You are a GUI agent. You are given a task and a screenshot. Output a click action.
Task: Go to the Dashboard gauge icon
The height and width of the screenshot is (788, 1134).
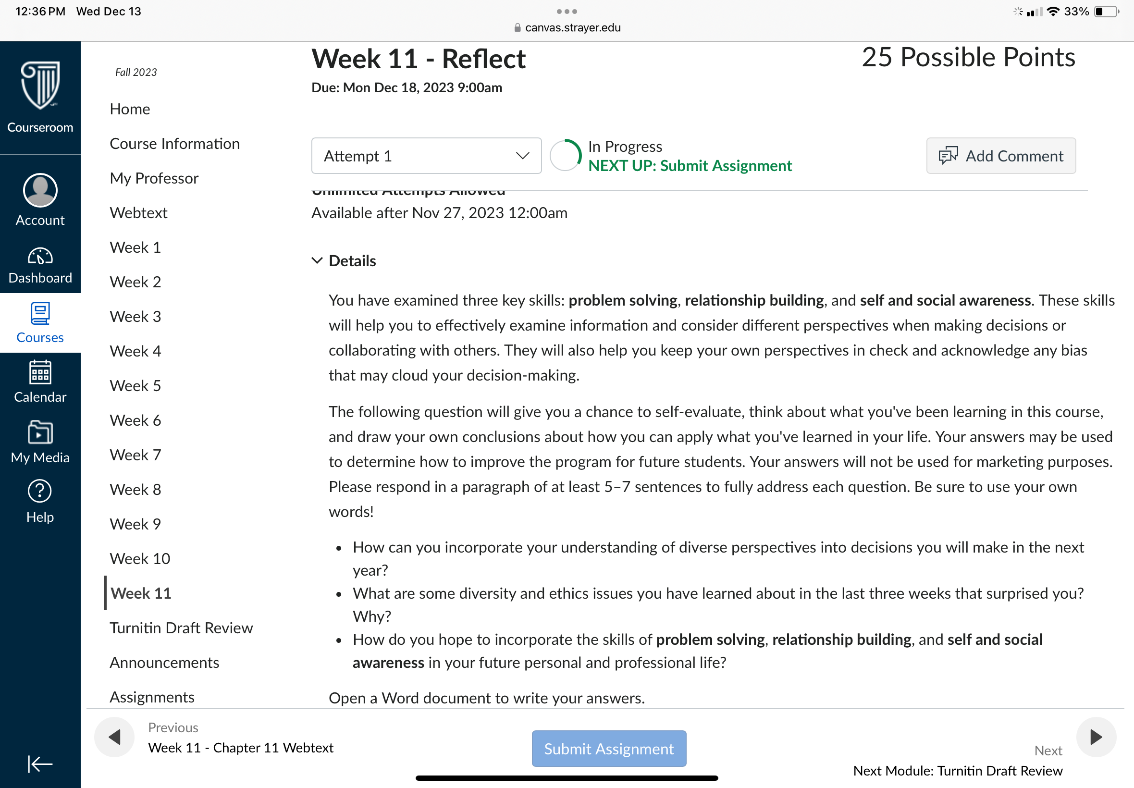(40, 256)
